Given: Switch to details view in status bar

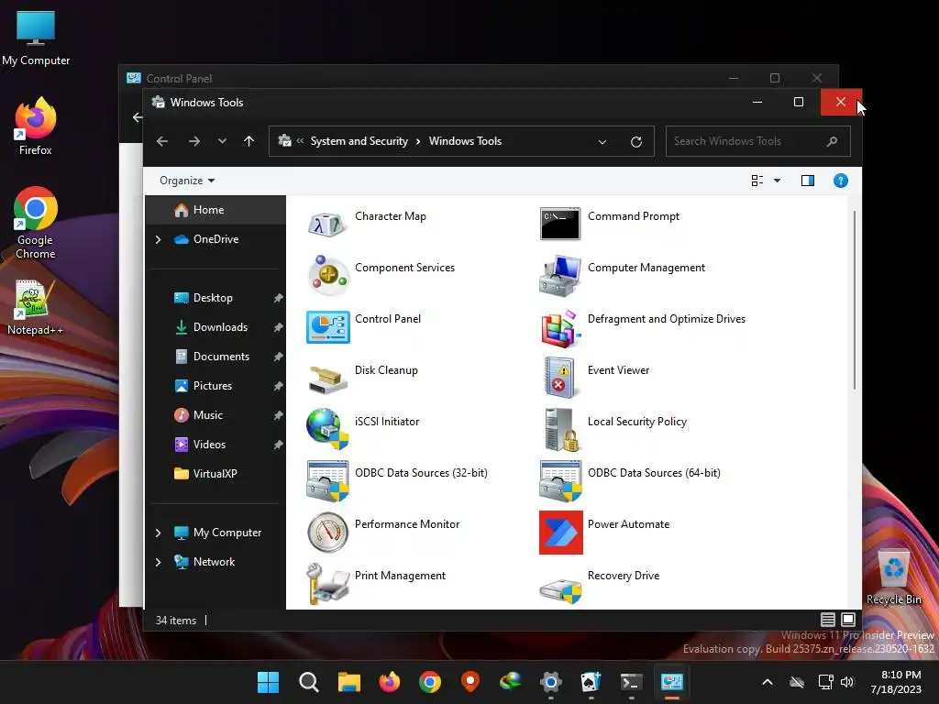Looking at the screenshot, I should coord(828,620).
